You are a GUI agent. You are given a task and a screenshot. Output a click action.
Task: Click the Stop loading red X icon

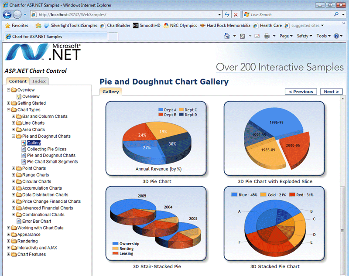[236, 15]
